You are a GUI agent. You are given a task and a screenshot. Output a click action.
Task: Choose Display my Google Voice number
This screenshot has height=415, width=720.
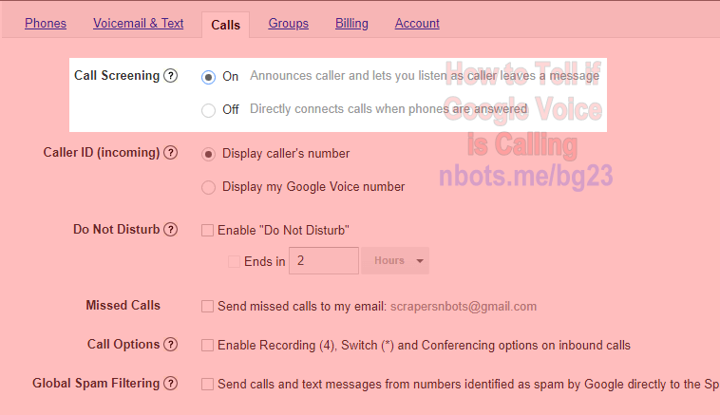point(208,187)
